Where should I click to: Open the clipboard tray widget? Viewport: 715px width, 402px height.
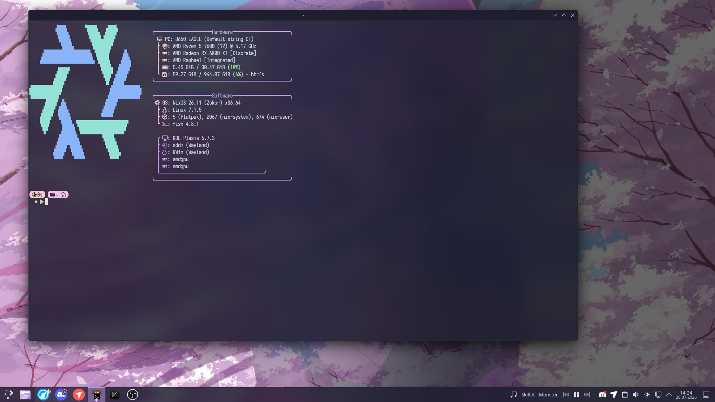625,395
